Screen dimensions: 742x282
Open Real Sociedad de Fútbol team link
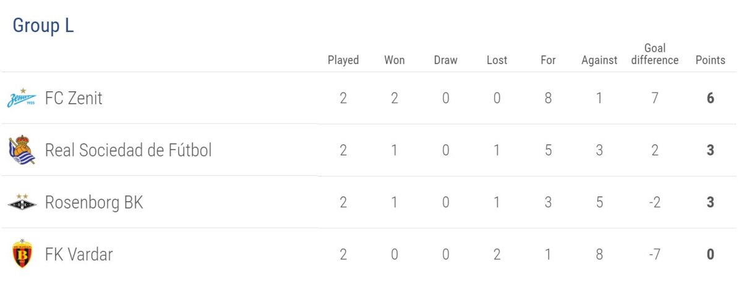pyautogui.click(x=128, y=150)
